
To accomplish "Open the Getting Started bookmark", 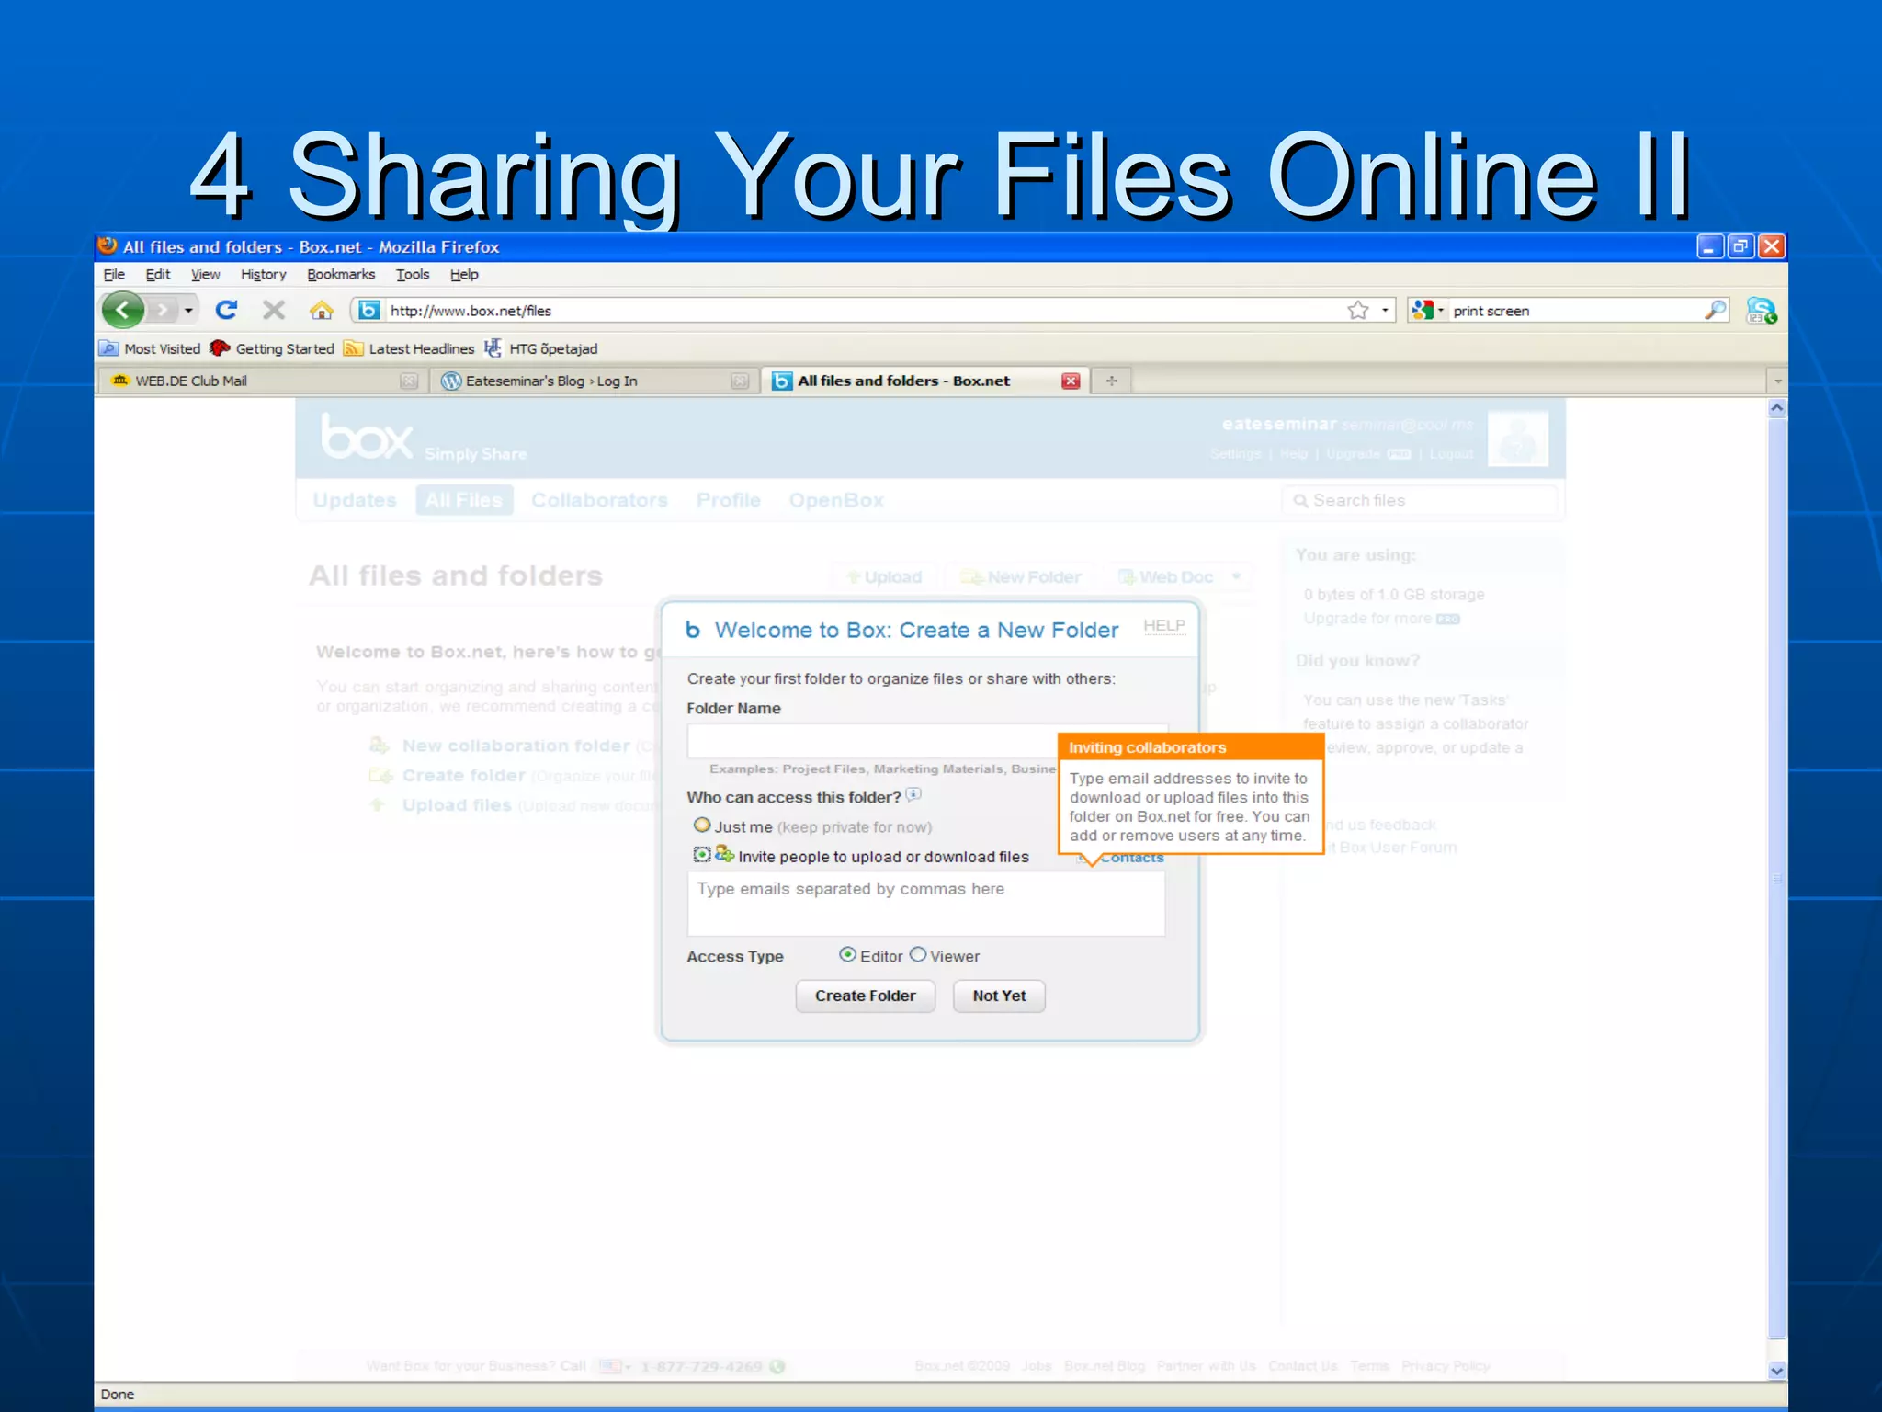I will [x=272, y=349].
